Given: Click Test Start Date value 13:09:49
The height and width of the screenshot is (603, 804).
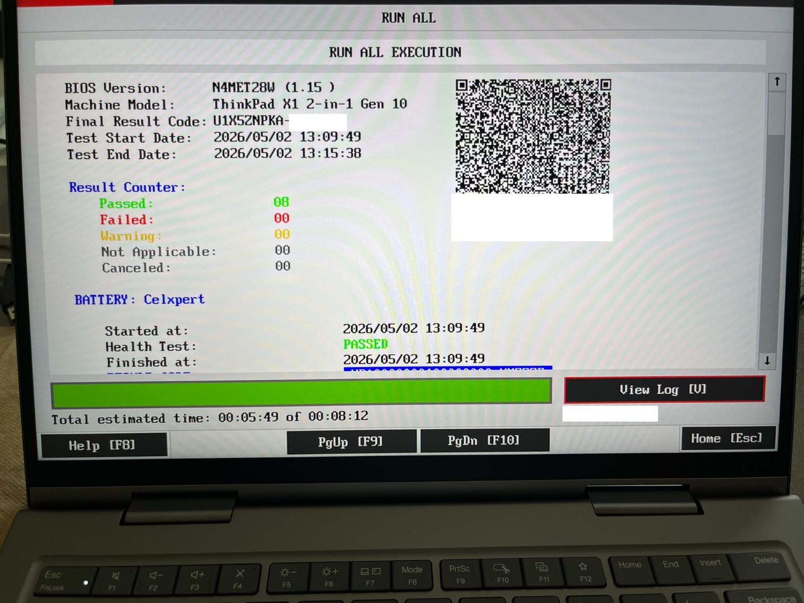Looking at the screenshot, I should [330, 137].
